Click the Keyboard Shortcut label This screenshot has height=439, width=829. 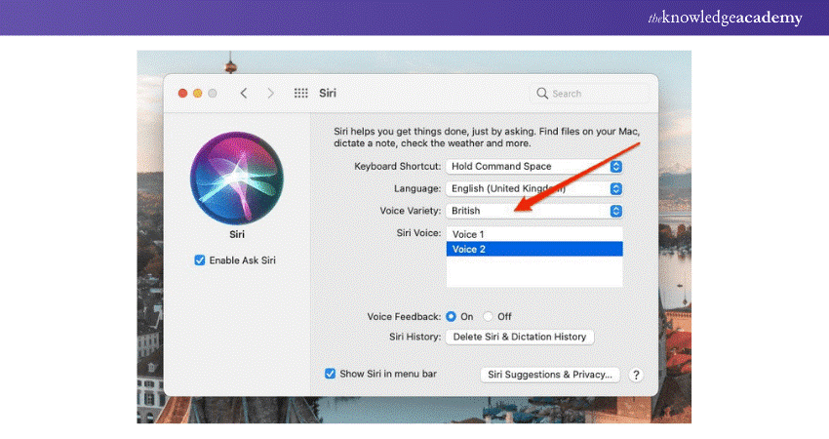tap(398, 167)
